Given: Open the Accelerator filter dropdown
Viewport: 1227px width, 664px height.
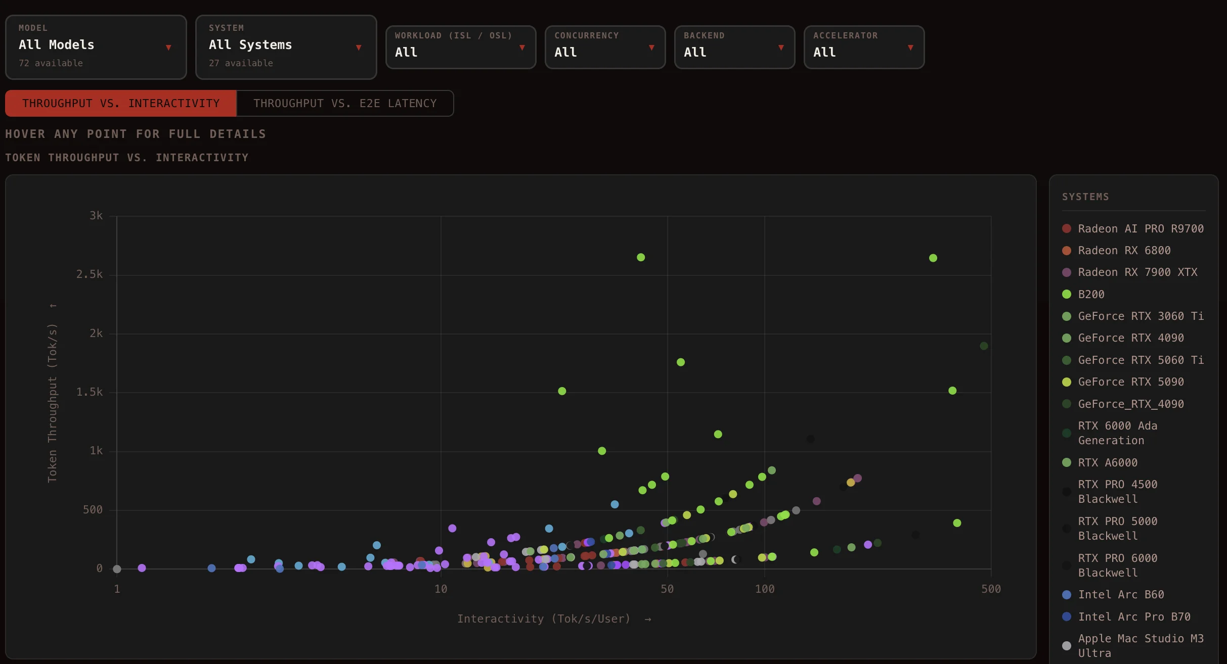Looking at the screenshot, I should point(864,47).
